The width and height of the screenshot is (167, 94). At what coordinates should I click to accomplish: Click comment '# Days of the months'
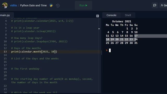[26, 48]
